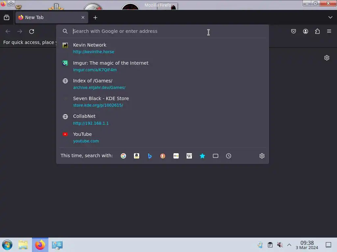
Task: Open YouTube suggestion
Action: [163, 137]
